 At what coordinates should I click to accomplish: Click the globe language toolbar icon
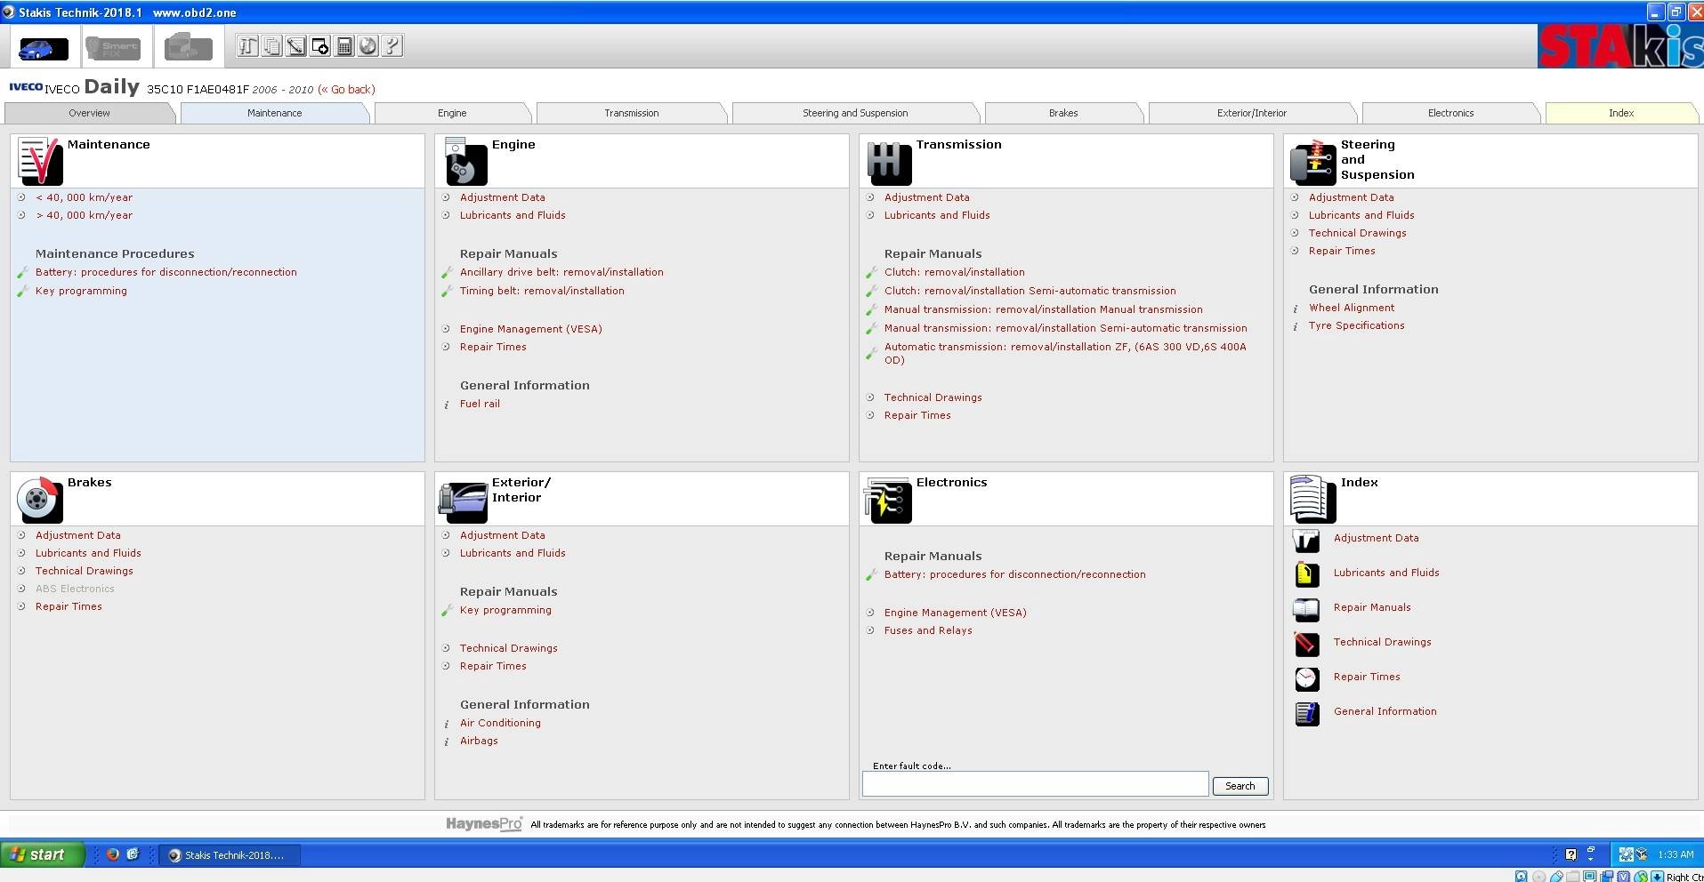click(367, 46)
